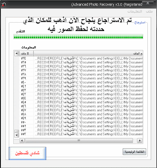Viewport: 157px width, 168px height.
Task: Click the file list scroll-down arrow
Action: tap(17, 135)
